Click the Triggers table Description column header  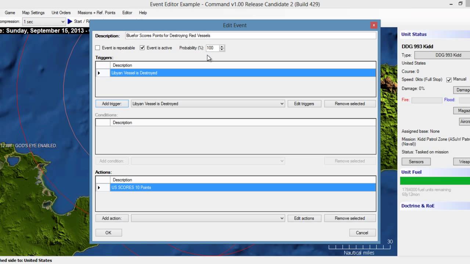tap(243, 65)
